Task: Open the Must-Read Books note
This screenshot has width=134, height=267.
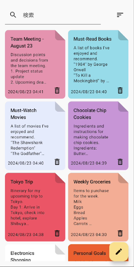Action: tap(98, 64)
